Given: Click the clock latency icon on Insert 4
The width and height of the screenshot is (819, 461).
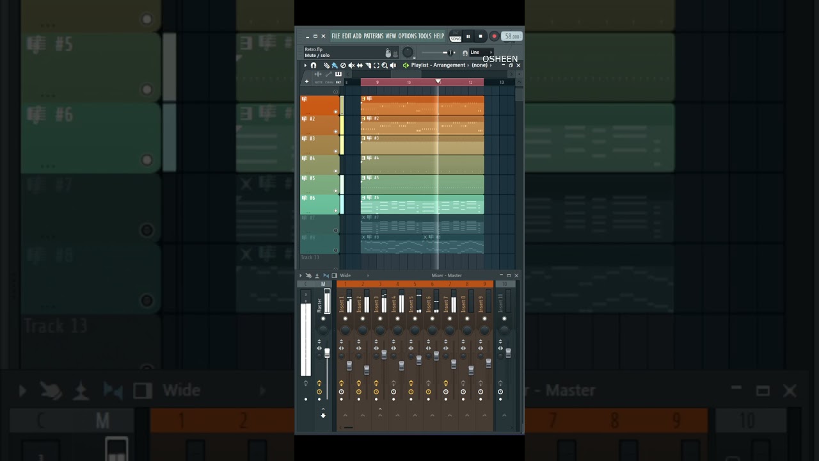Looking at the screenshot, I should [x=394, y=391].
